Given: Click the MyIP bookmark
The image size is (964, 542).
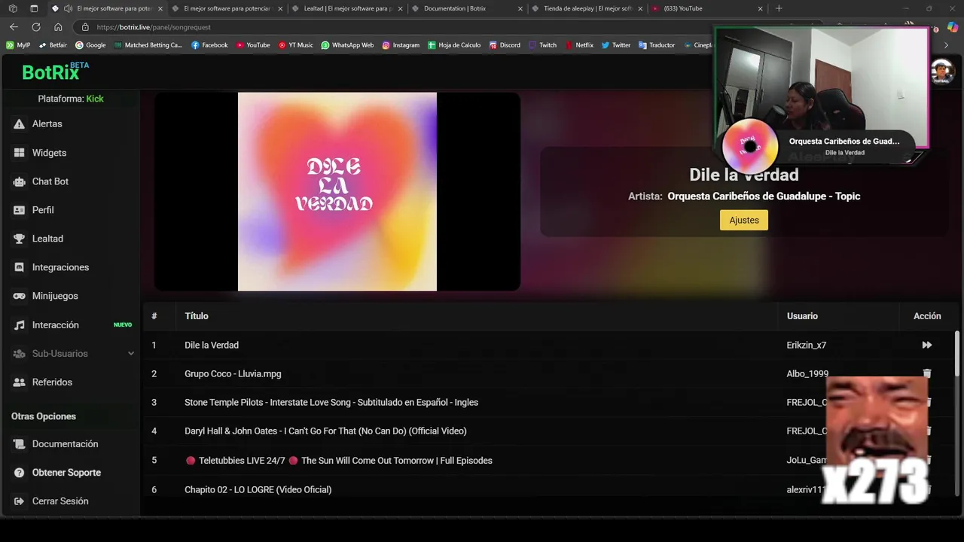Looking at the screenshot, I should 18,45.
